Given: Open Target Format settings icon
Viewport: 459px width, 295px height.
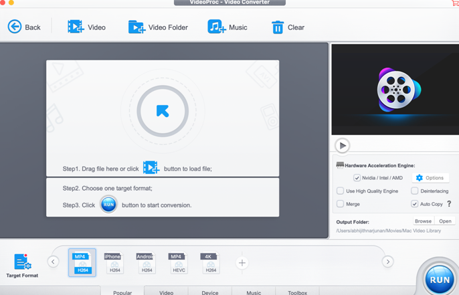Looking at the screenshot, I should pyautogui.click(x=22, y=262).
